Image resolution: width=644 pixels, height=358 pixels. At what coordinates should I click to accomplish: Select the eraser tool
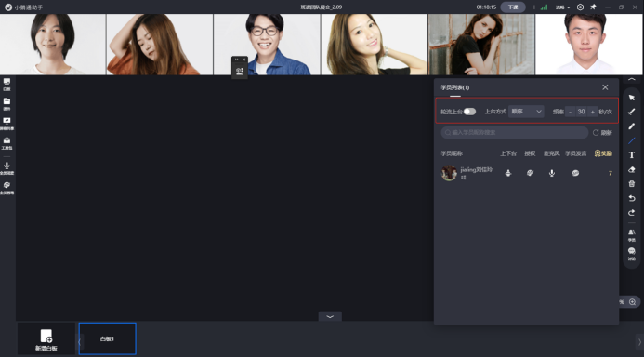click(632, 169)
